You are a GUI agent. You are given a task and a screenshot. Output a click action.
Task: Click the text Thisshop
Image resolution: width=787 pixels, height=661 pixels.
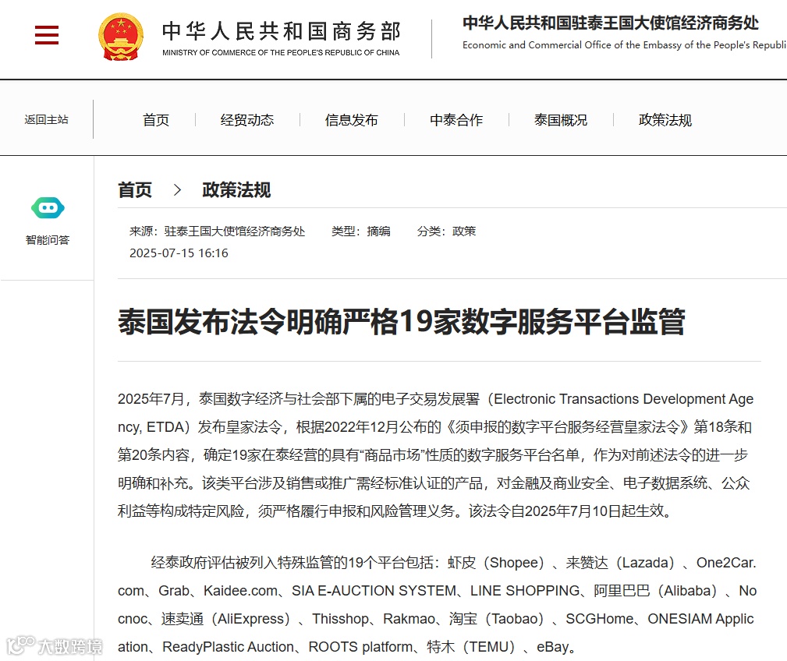click(340, 619)
